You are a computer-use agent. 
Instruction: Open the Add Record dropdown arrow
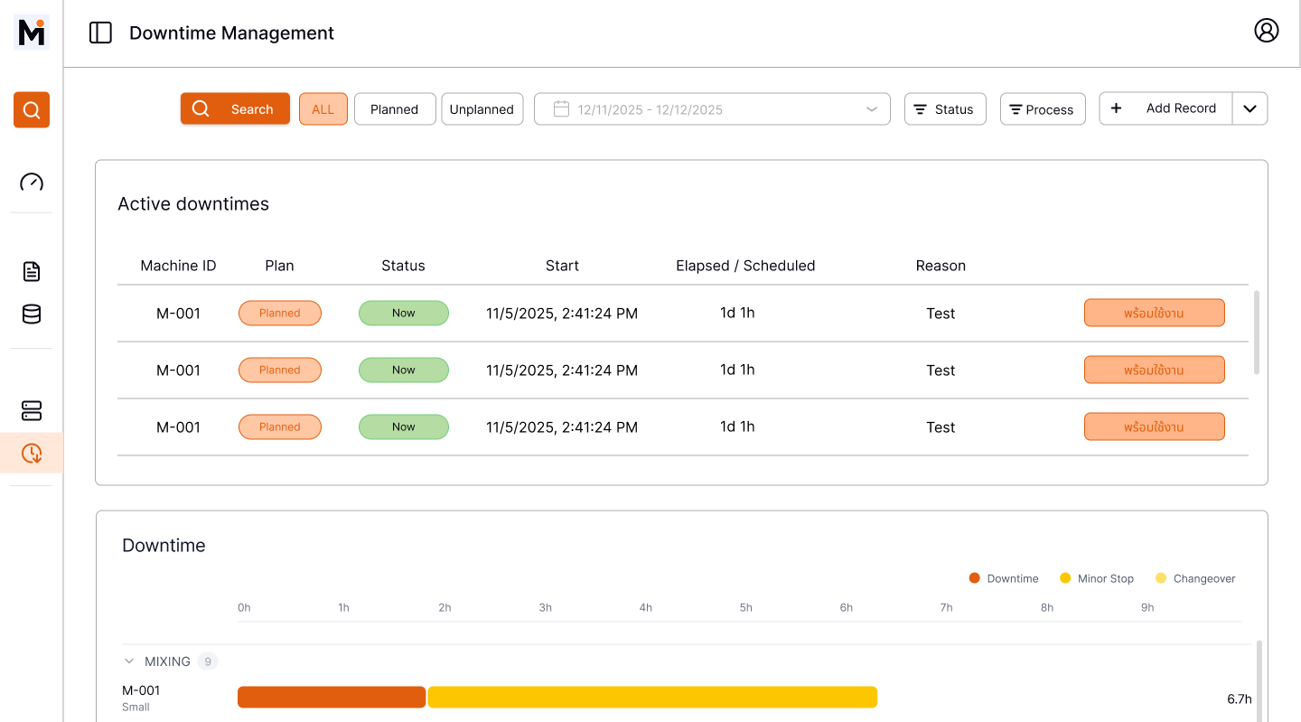tap(1250, 108)
